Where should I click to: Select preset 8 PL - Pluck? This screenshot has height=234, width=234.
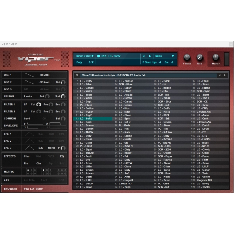pyautogui.click(x=92, y=105)
